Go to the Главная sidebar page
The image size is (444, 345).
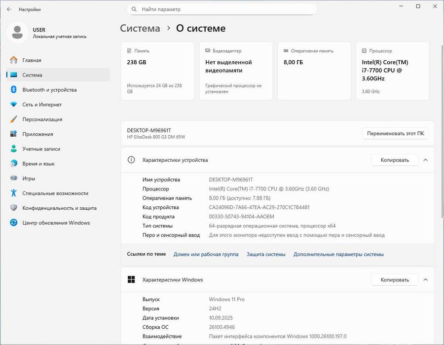pyautogui.click(x=32, y=60)
